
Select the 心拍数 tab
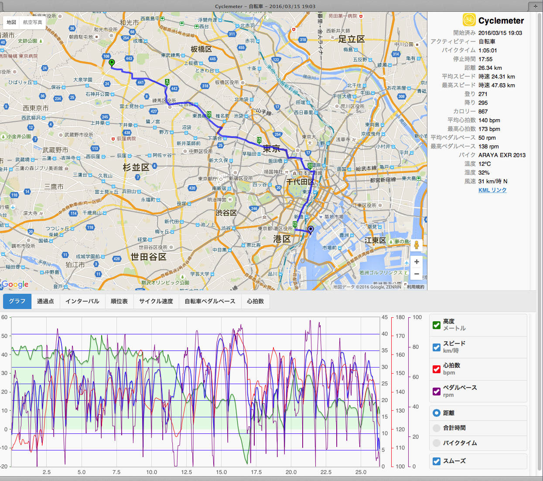coord(255,301)
